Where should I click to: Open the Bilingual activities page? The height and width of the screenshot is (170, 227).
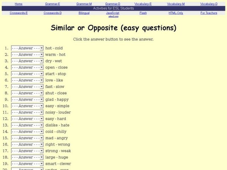point(83,13)
